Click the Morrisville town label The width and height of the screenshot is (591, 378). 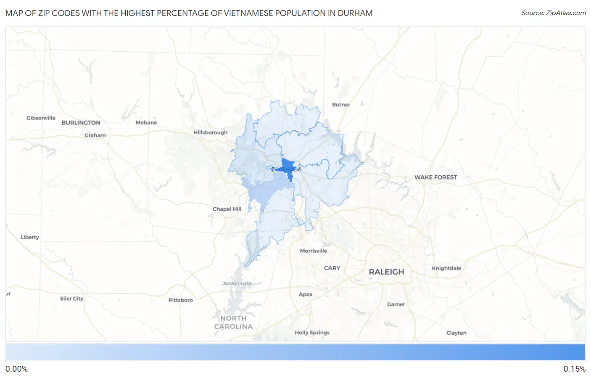pyautogui.click(x=313, y=251)
